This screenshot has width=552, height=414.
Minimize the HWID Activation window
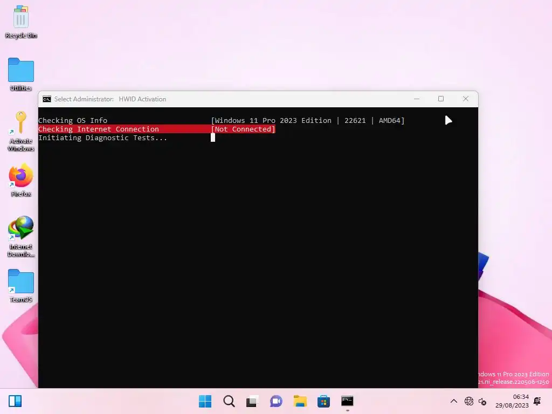tap(417, 99)
